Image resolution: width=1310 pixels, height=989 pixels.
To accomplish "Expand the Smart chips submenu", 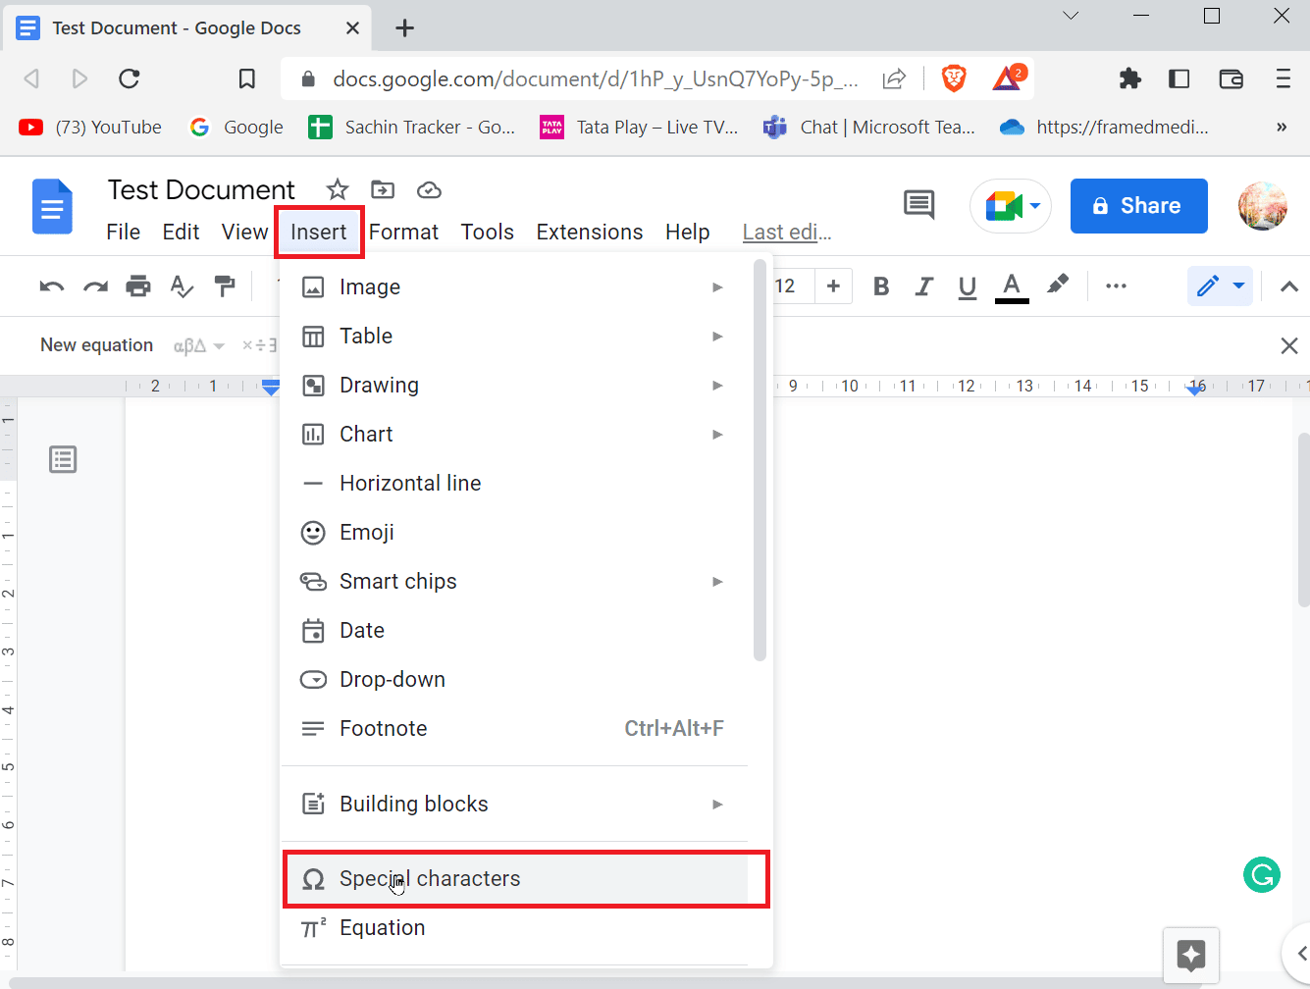I will coord(717,581).
